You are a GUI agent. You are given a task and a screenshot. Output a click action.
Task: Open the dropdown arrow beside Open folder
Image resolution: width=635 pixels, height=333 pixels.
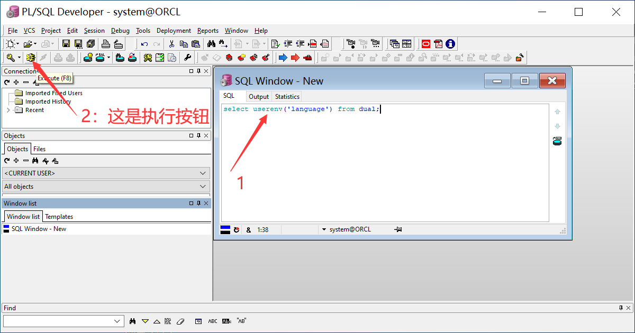coord(35,44)
